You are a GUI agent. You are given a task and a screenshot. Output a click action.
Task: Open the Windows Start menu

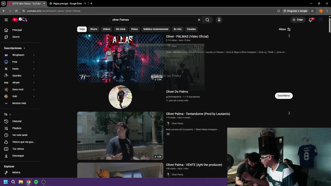tap(6, 182)
